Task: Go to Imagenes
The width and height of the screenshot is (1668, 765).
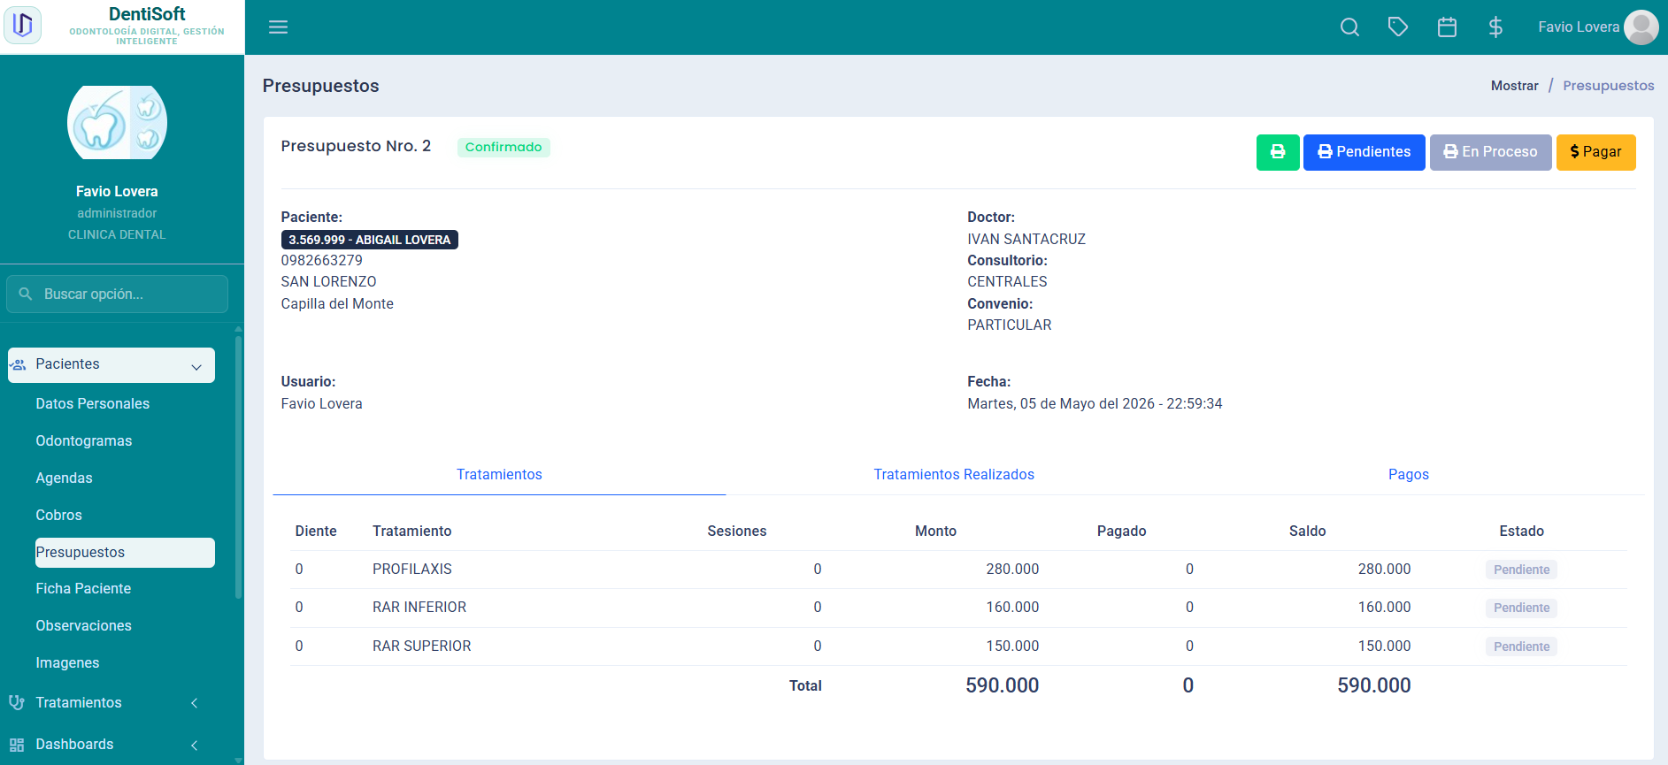Action: 67,662
